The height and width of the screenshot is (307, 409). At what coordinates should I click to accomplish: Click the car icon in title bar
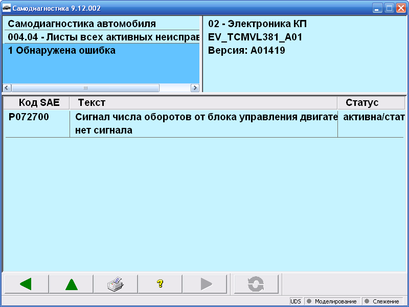point(7,8)
